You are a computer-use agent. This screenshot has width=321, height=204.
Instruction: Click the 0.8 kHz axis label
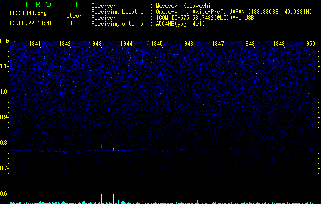click(x=5, y=143)
